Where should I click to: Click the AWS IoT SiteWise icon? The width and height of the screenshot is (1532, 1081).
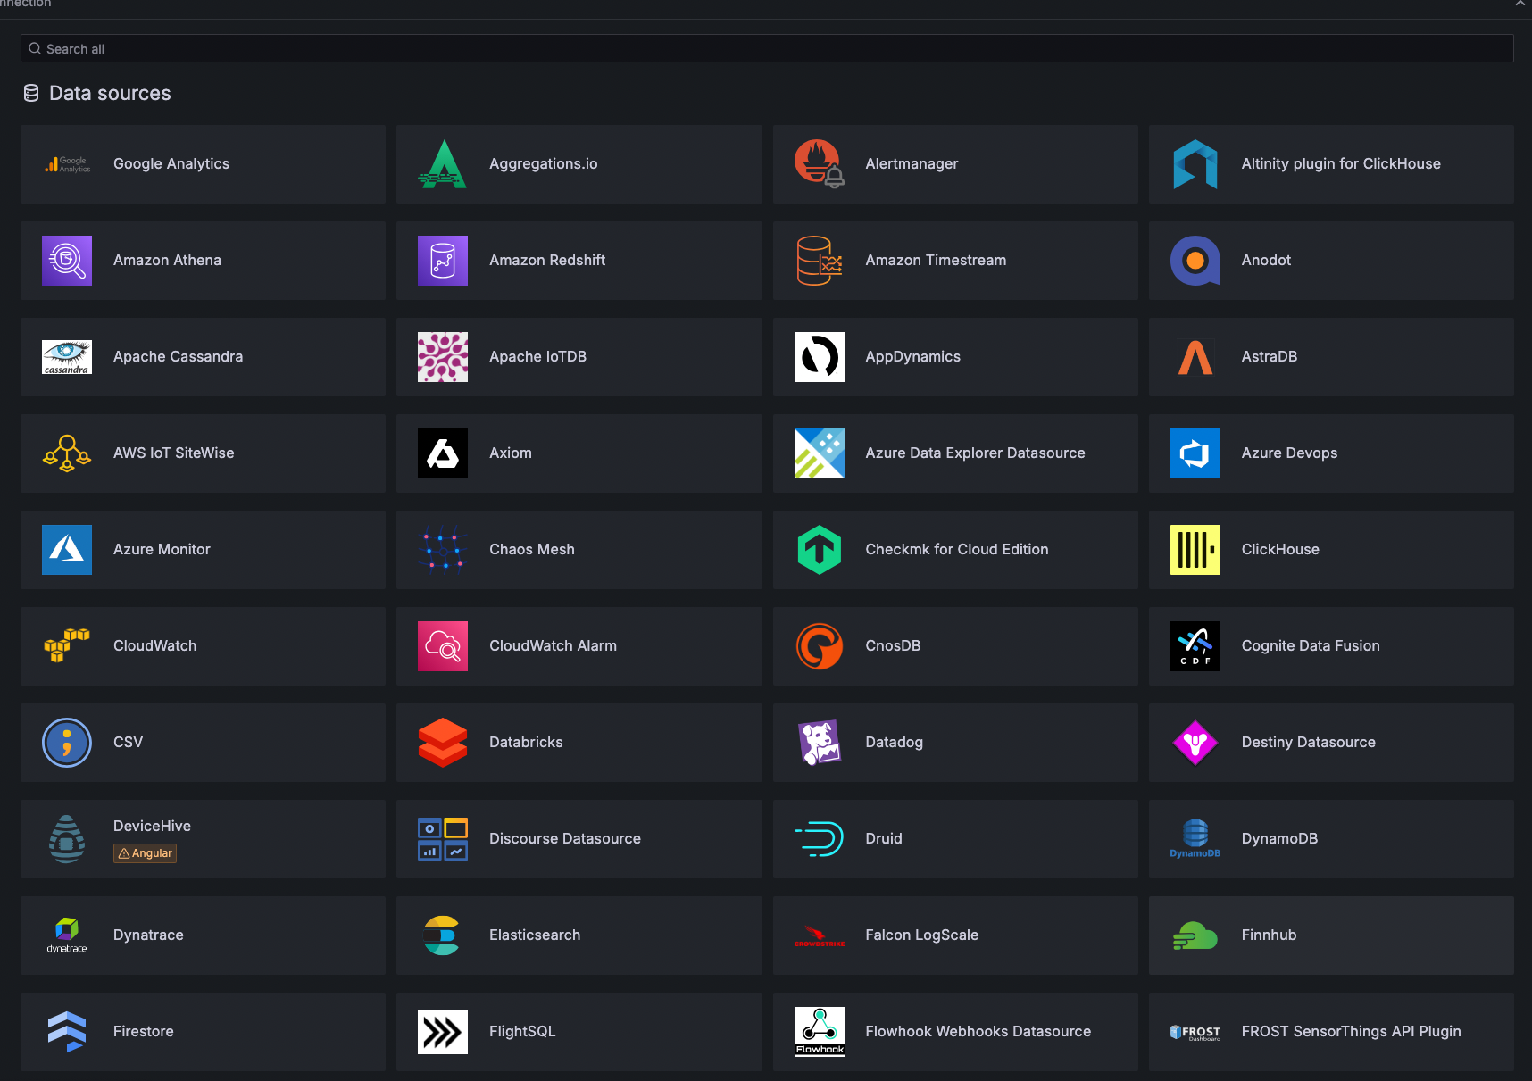[67, 453]
